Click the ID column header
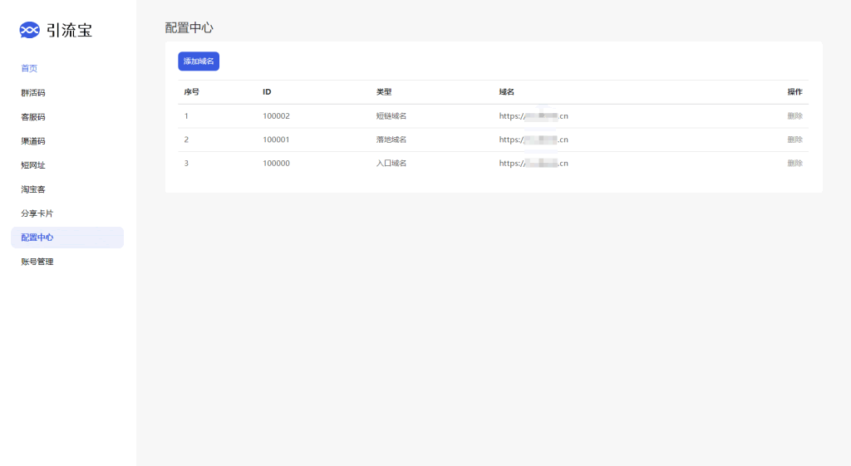The width and height of the screenshot is (851, 466). [x=267, y=92]
